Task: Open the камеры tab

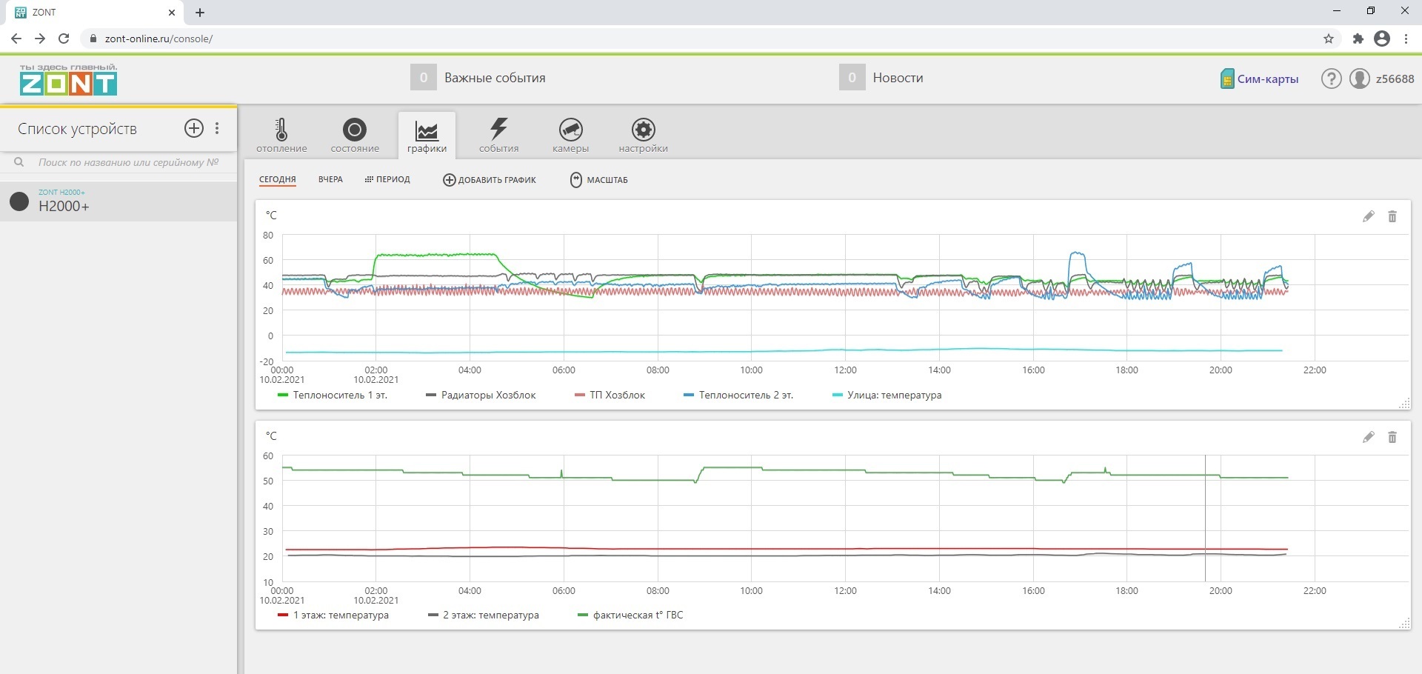Action: (570, 136)
